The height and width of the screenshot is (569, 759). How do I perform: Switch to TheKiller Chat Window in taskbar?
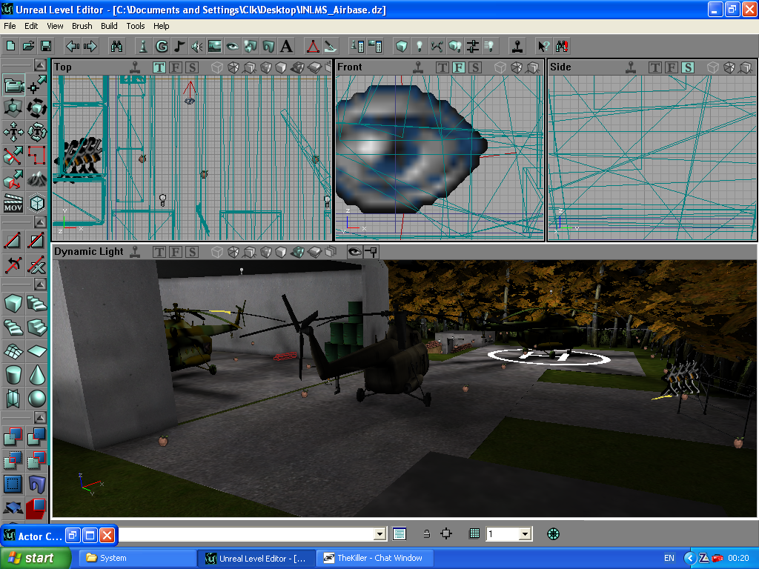(x=374, y=558)
